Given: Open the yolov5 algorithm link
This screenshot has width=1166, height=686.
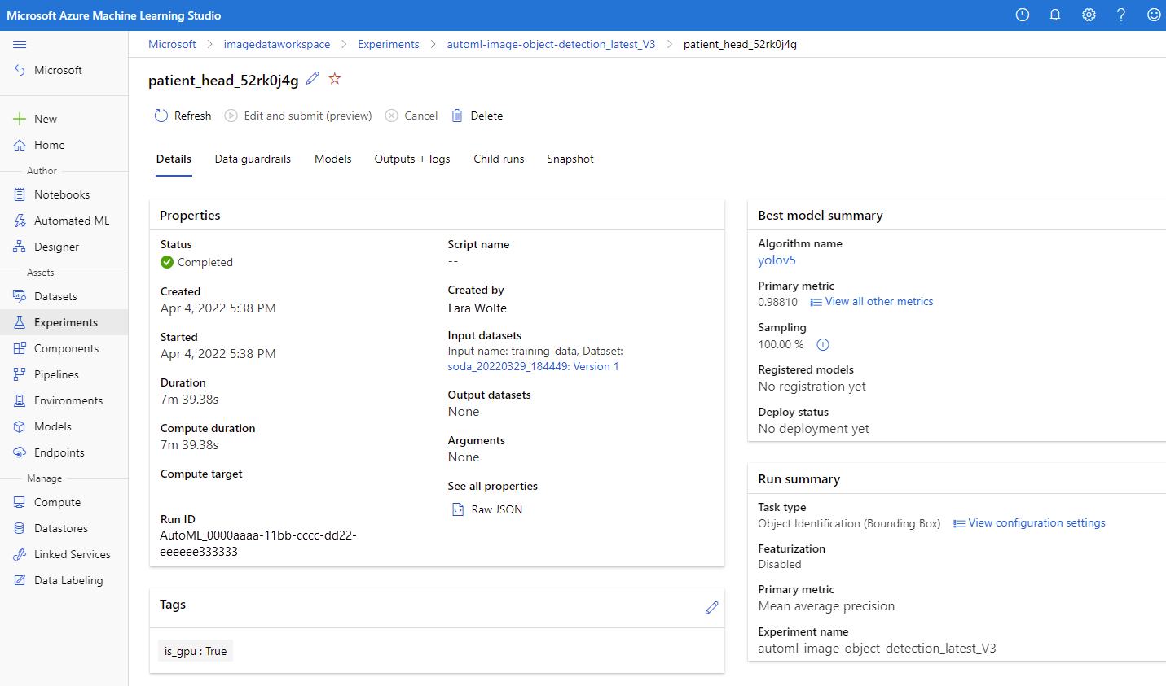Looking at the screenshot, I should [777, 260].
